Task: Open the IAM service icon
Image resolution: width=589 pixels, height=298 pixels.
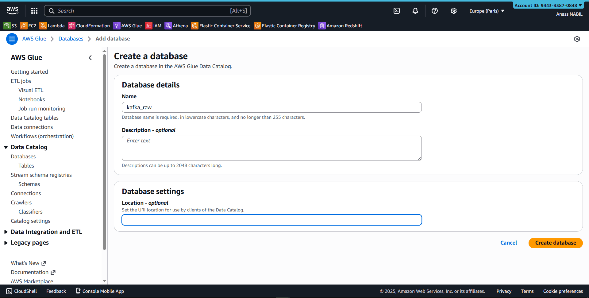Action: [153, 26]
